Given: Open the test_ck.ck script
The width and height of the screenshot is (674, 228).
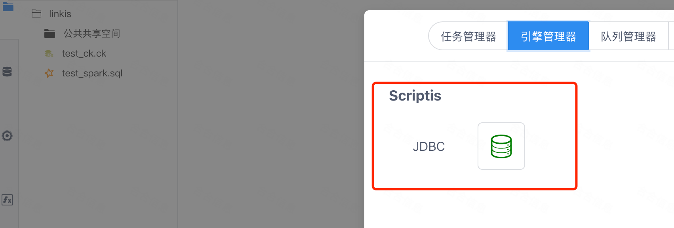Looking at the screenshot, I should 84,53.
